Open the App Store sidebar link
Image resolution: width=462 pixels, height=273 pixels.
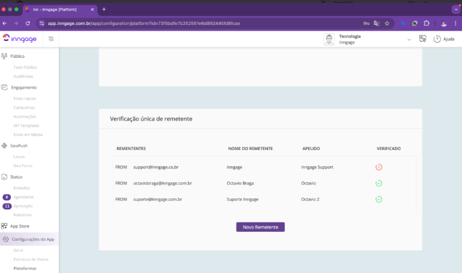click(20, 226)
